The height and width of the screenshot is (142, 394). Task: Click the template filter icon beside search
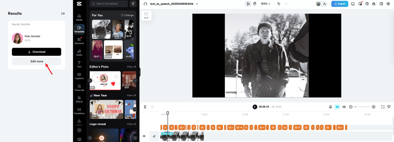click(x=133, y=4)
